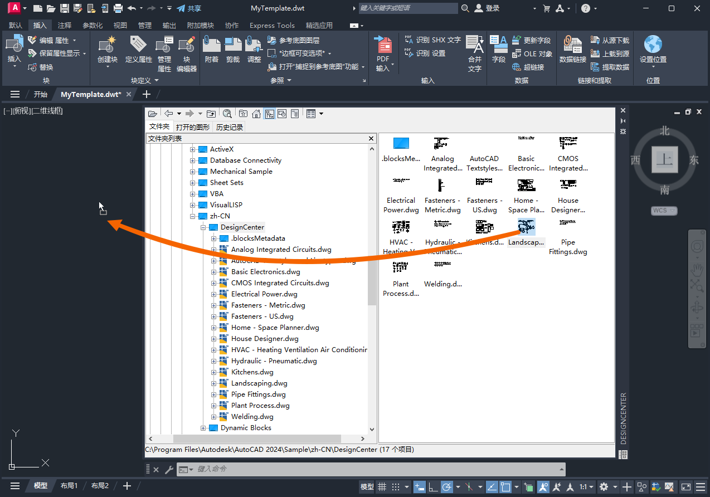710x497 pixels.
Task: Toggle grid display in status bar
Action: pos(382,486)
